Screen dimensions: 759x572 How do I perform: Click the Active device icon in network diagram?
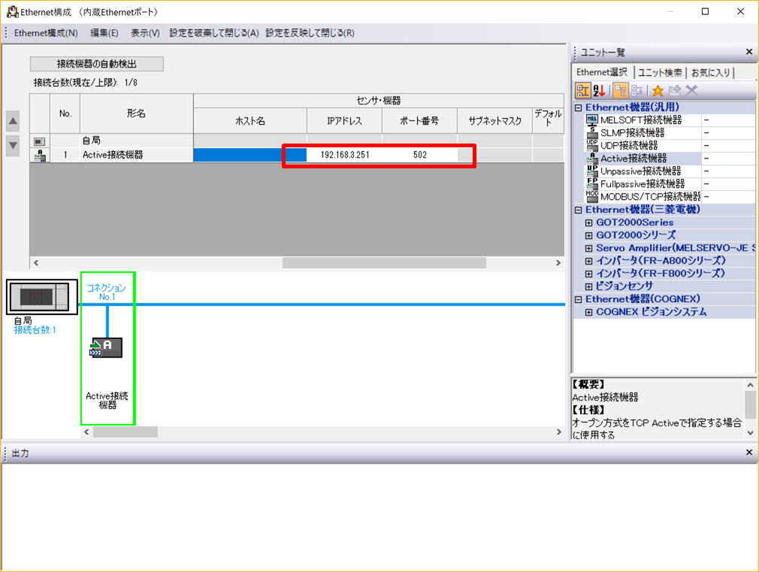tap(106, 347)
